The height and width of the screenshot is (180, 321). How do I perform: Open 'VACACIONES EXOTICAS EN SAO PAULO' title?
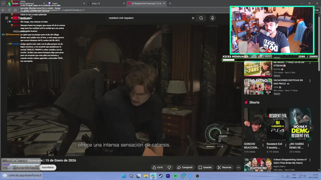[x=288, y=82]
